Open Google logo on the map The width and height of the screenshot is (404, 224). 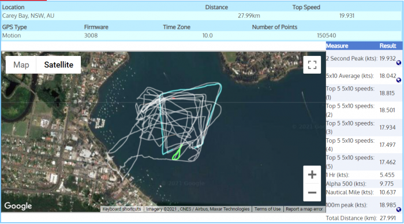(x=18, y=206)
